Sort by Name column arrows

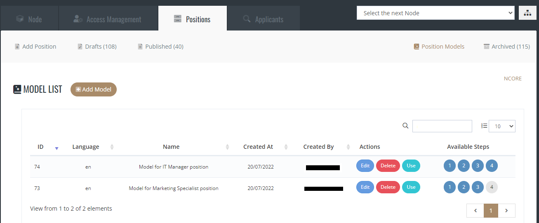click(x=228, y=147)
